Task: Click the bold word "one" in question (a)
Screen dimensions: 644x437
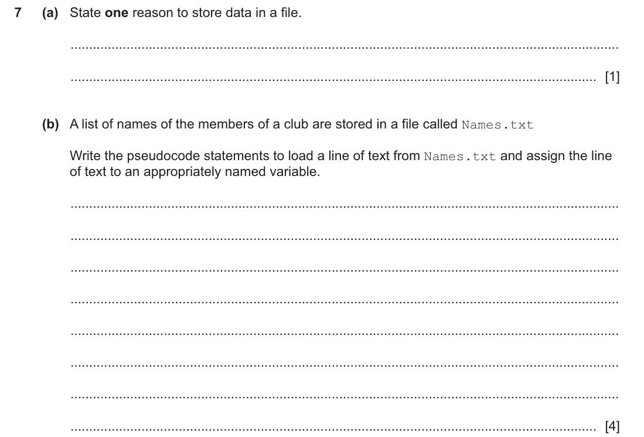Action: coord(117,13)
